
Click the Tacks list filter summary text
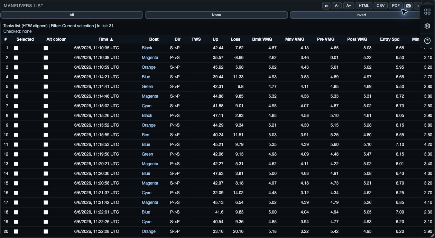point(58,26)
